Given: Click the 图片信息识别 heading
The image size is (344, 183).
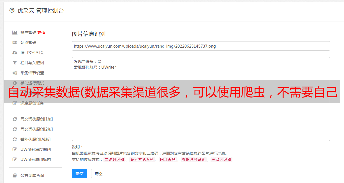Looking at the screenshot, I should tap(89, 34).
